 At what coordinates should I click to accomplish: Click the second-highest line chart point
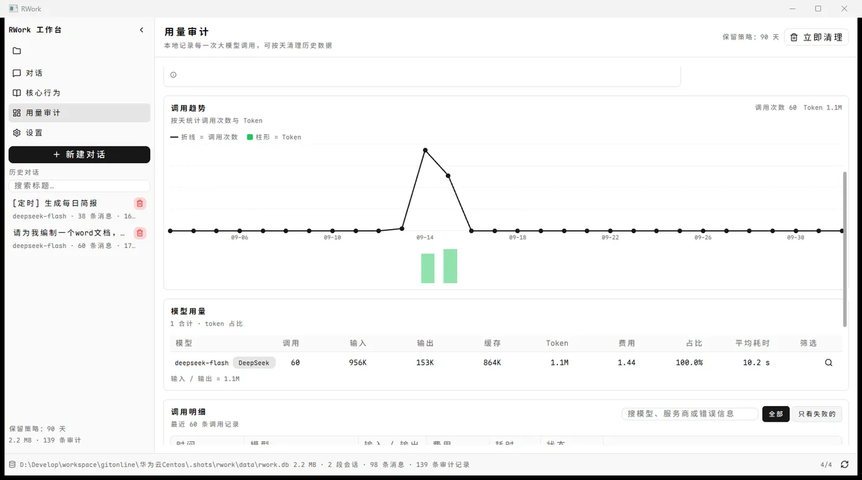pos(448,176)
